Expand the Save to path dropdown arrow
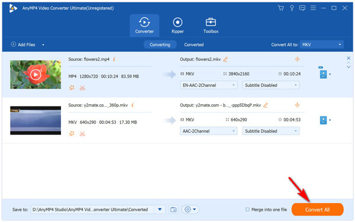 click(x=160, y=210)
